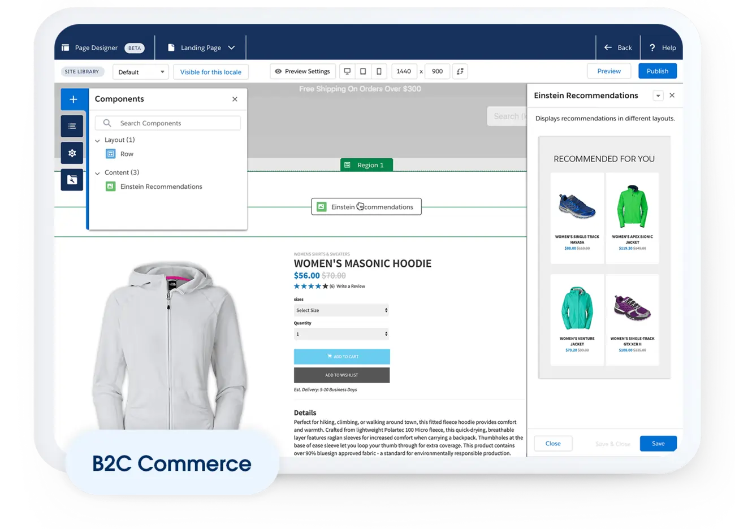
Task: Click the Save button
Action: point(658,444)
